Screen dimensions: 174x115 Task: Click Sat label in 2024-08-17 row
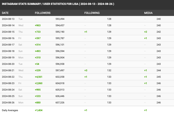[20, 45]
